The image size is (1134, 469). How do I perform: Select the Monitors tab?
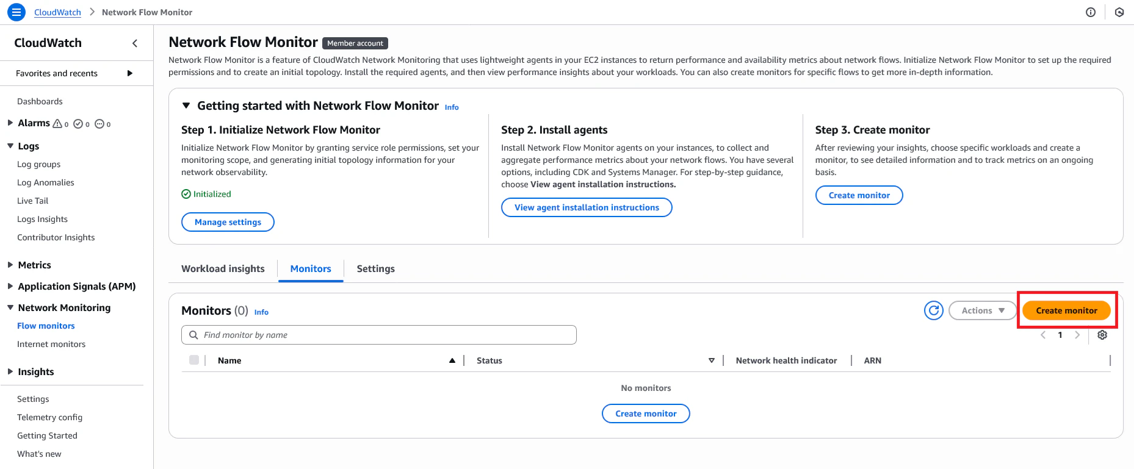click(x=311, y=269)
